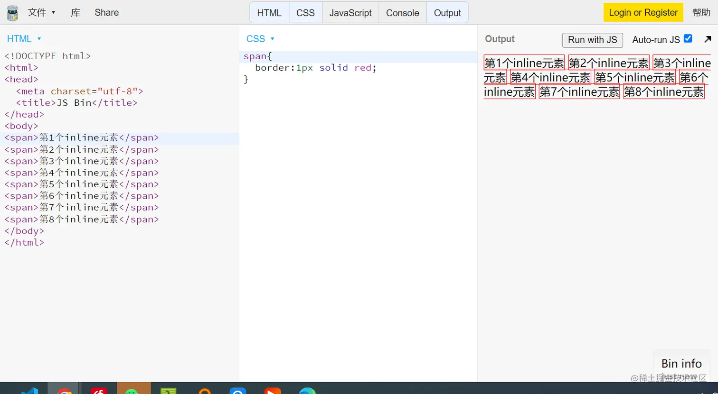This screenshot has height=394, width=718.
Task: Click the span{ selector line in CSS
Action: click(258, 56)
